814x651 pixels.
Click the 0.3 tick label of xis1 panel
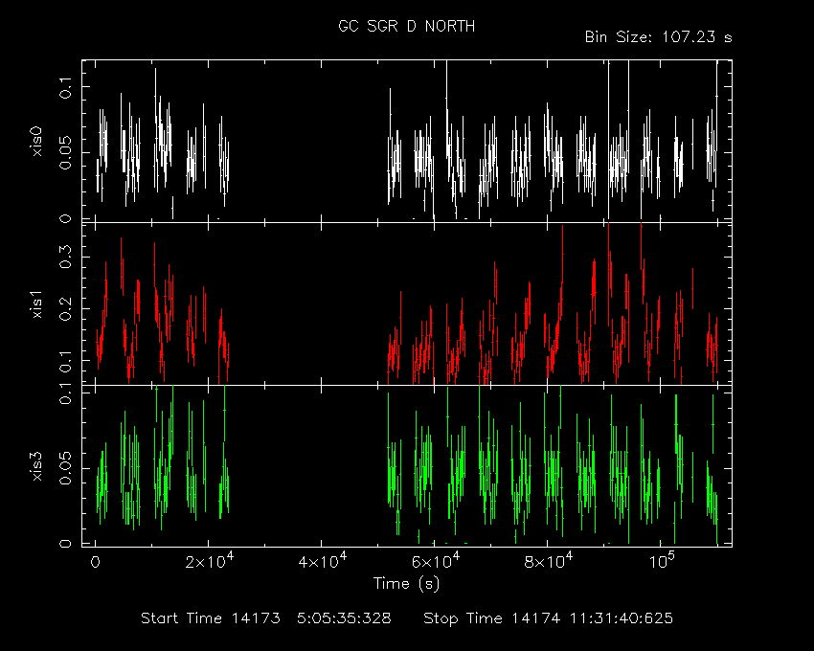pyautogui.click(x=65, y=257)
